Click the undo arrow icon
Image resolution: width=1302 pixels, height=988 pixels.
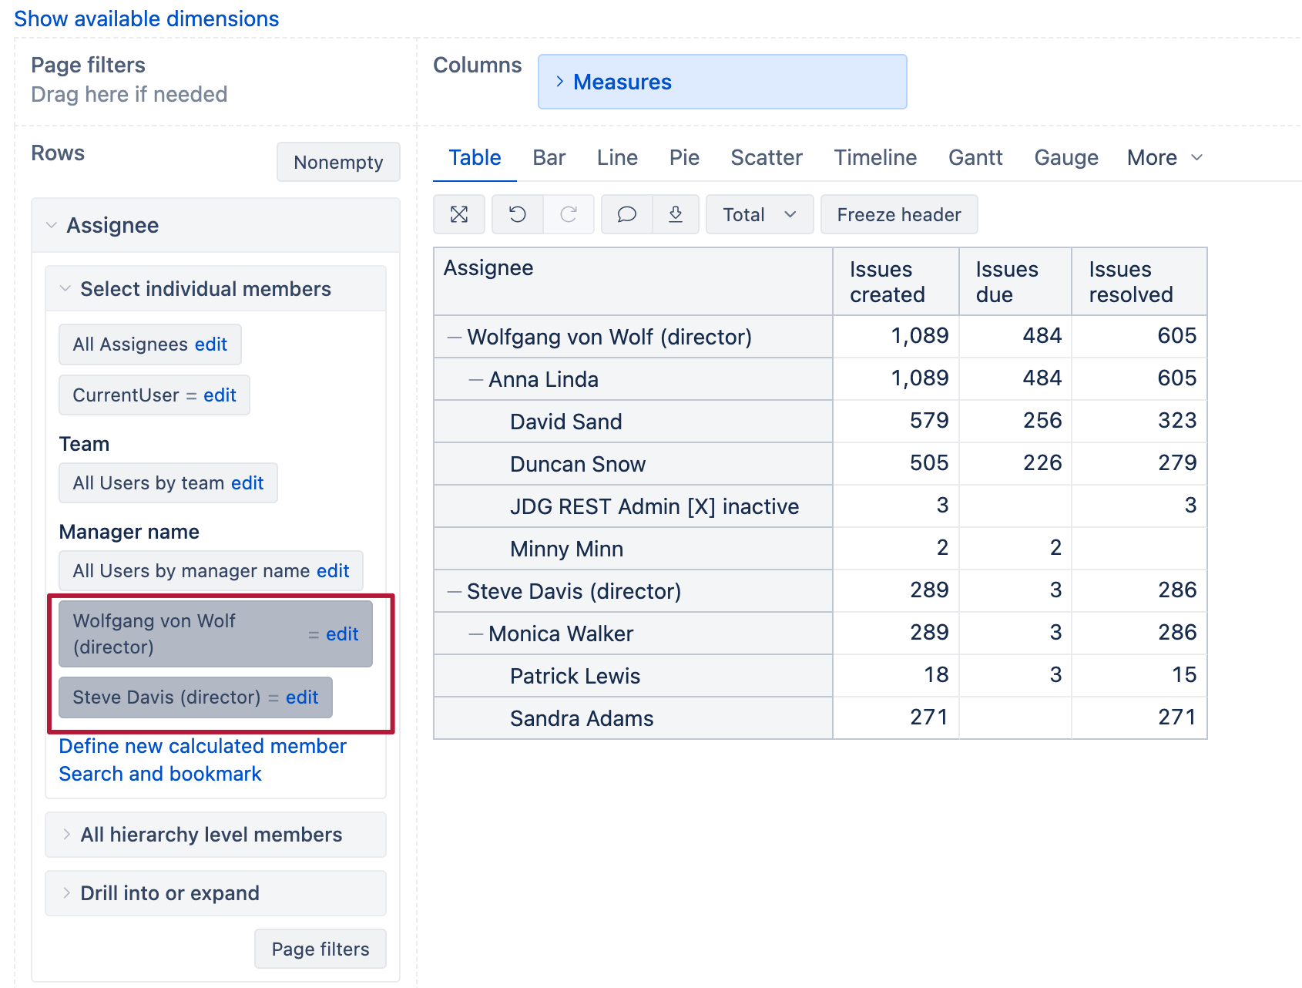coord(518,214)
